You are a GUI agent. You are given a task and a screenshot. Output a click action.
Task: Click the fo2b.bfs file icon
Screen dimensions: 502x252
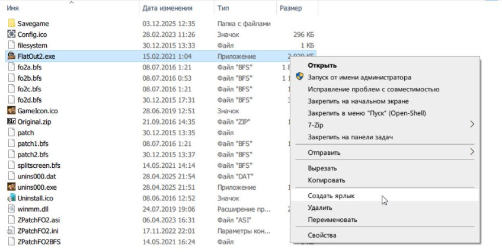click(11, 78)
